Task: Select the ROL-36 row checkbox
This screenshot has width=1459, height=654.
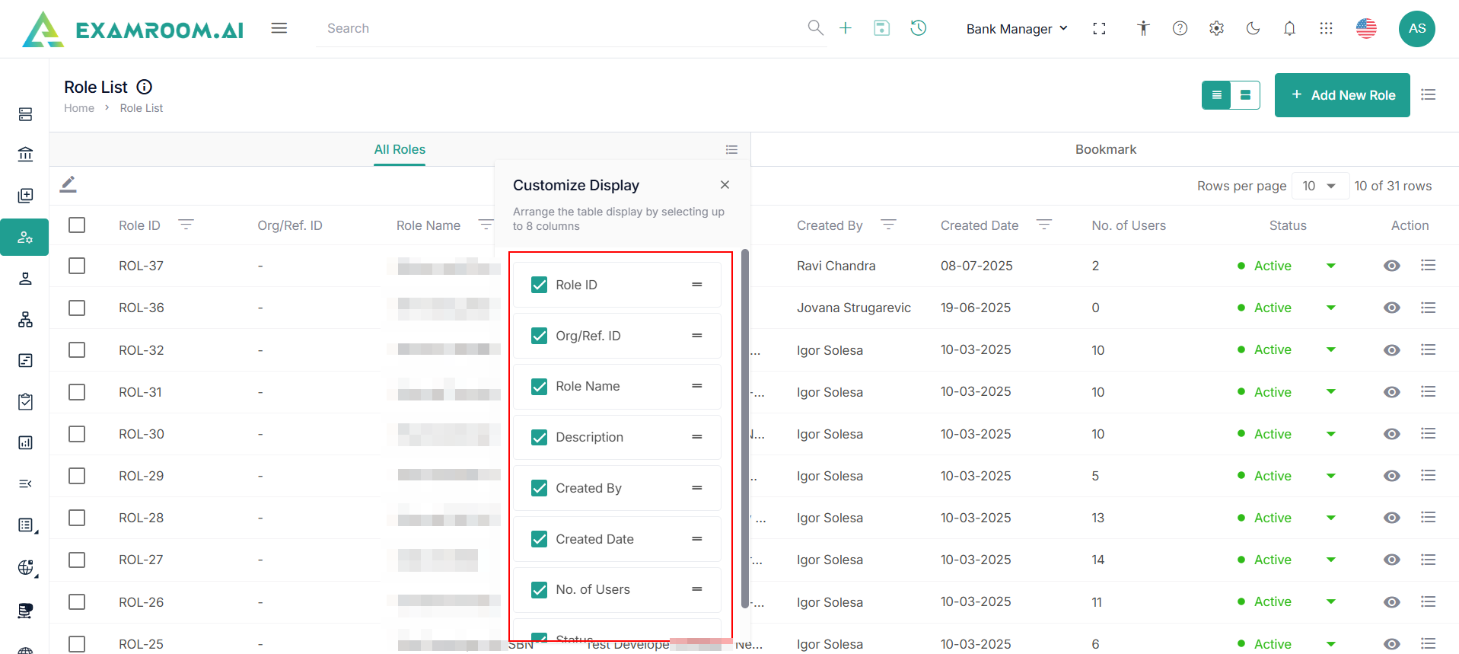Action: pos(77,308)
